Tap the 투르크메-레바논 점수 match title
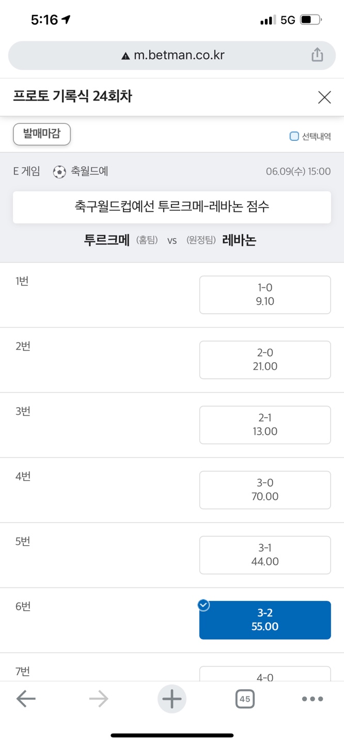Screen dimensions: 344x744 172,207
